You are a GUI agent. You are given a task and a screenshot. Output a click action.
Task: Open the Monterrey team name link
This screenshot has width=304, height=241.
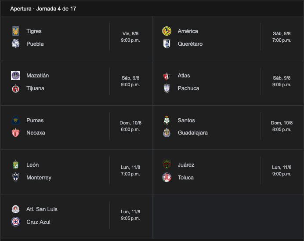(x=39, y=178)
